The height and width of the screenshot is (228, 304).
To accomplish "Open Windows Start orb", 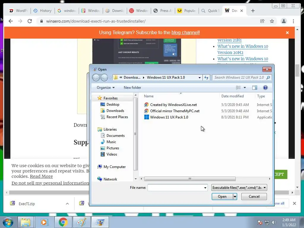I will pyautogui.click(x=8, y=222).
